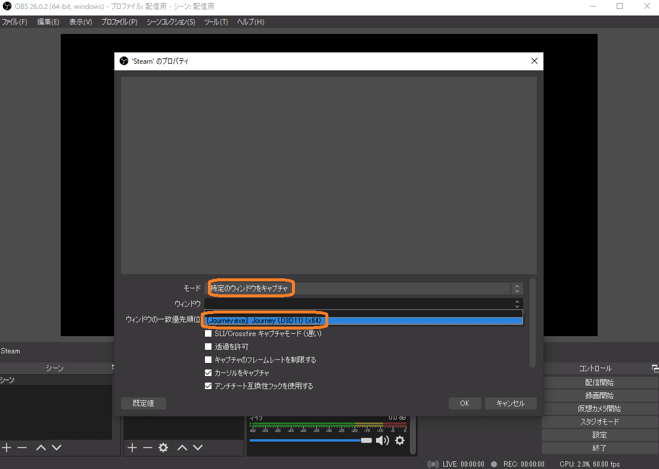Screen dimensions: 659x469
Task: Enable キャプチャのフレームレートを制限する checkbox
Action: click(208, 360)
